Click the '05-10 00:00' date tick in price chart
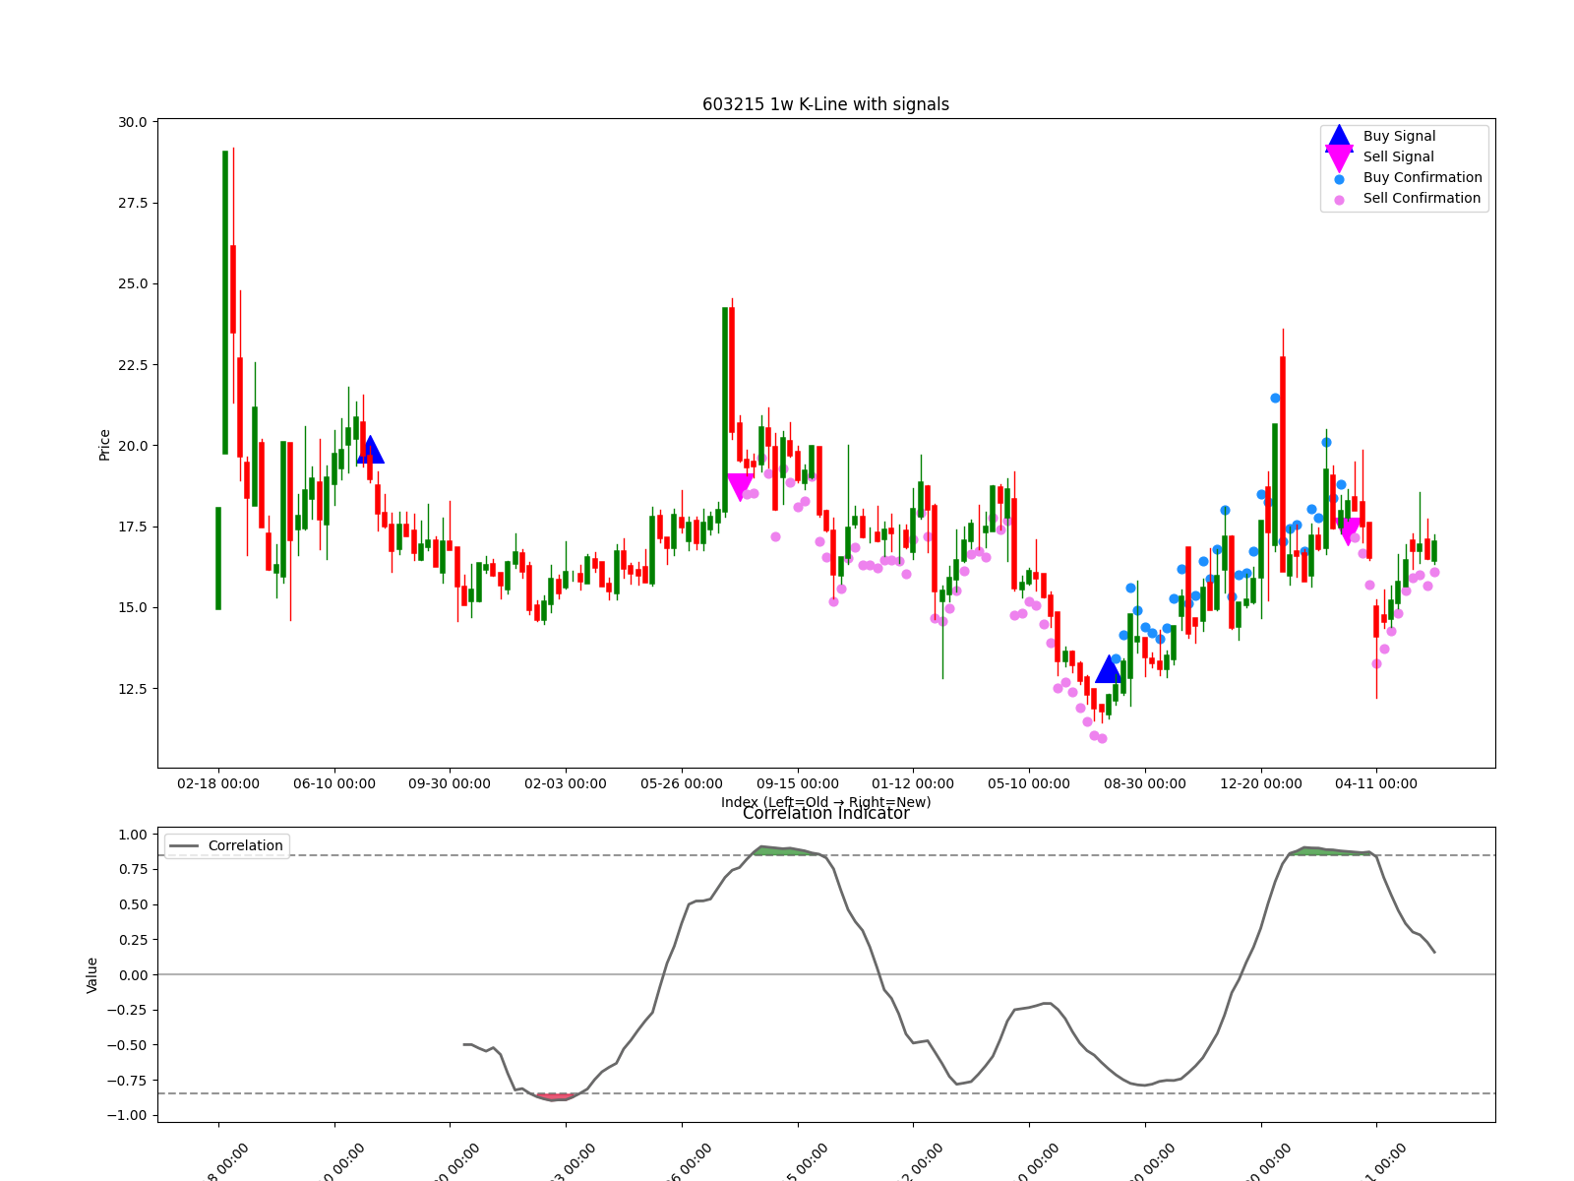Screen dimensions: 1574x1181 tap(1029, 783)
